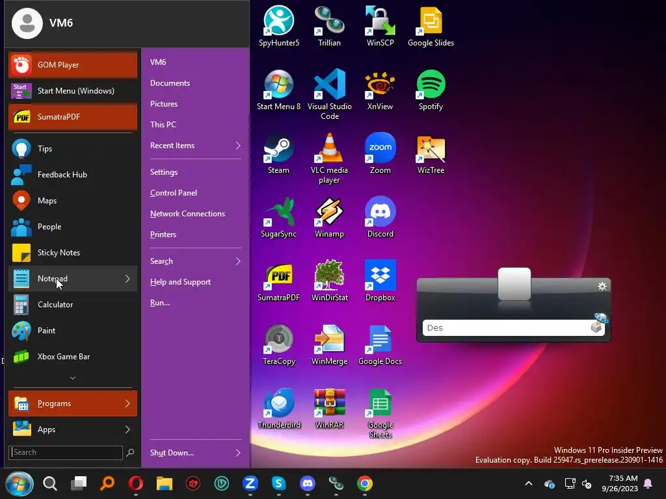Open the widget settings gear

click(602, 287)
